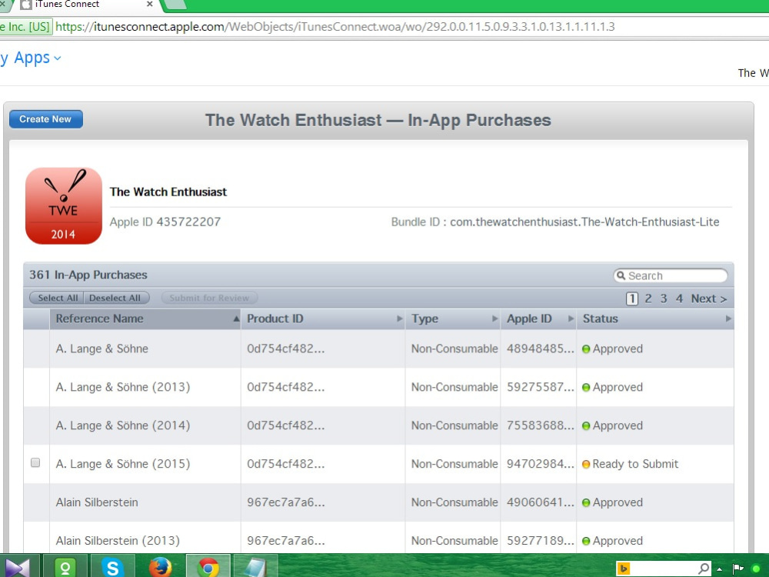The width and height of the screenshot is (769, 577).
Task: Launch Firefox from the taskbar
Action: 161,567
